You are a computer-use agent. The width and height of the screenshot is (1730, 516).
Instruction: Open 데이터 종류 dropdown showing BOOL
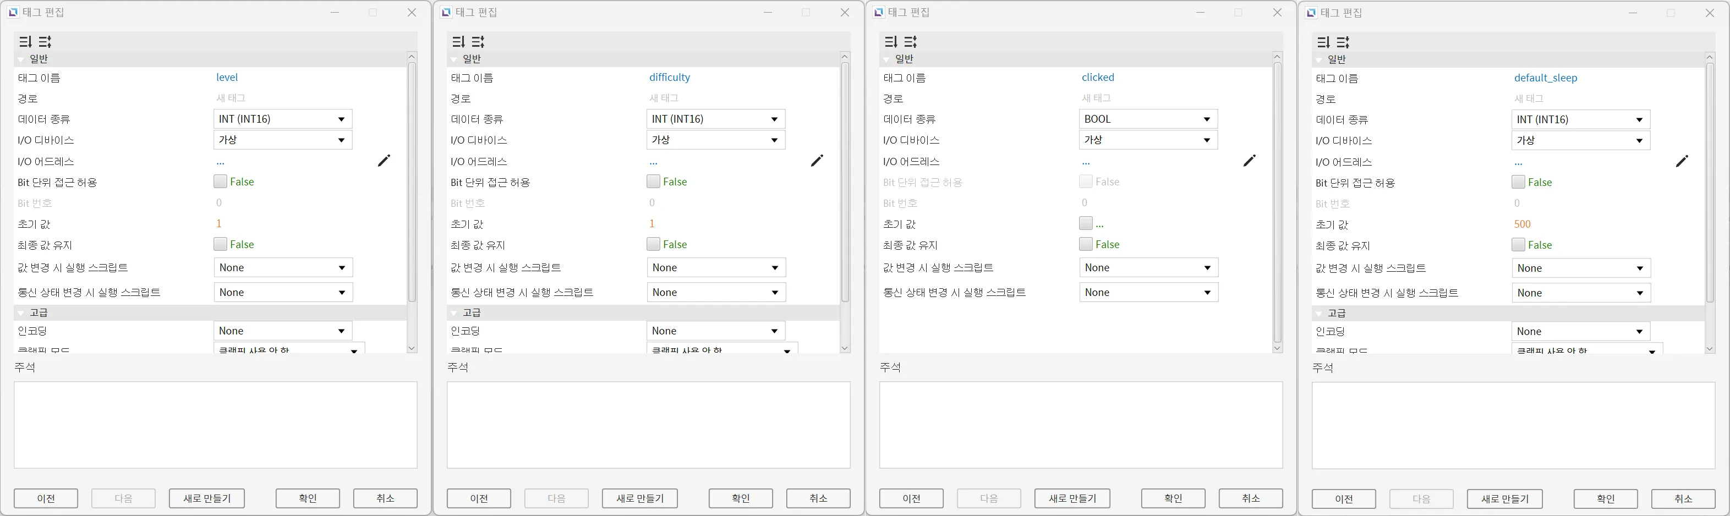(x=1148, y=119)
